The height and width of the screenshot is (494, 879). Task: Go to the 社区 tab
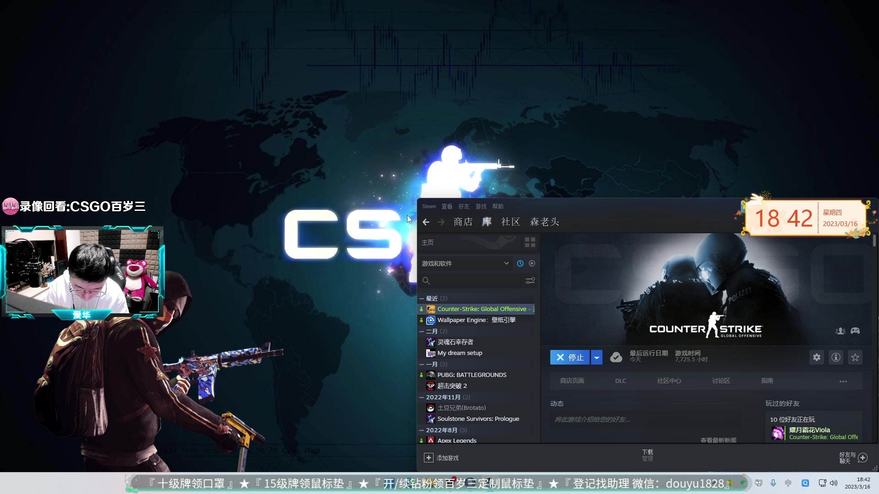(510, 222)
